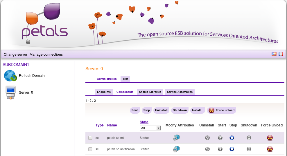
Task: Select the Server: 0 computer icon
Action: (x=10, y=92)
